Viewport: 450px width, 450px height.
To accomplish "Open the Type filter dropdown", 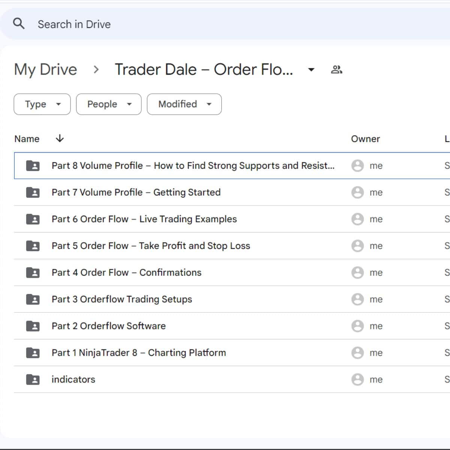I will pos(42,104).
